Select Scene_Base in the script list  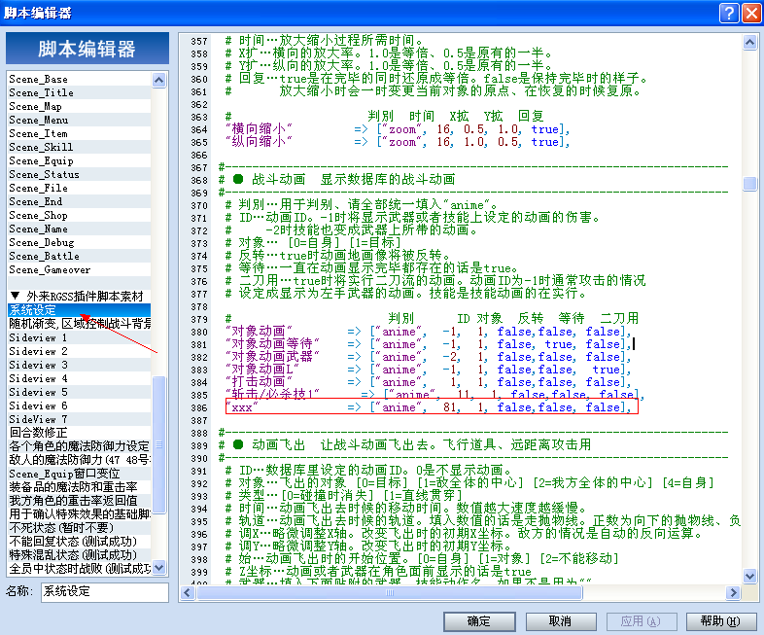[80, 80]
